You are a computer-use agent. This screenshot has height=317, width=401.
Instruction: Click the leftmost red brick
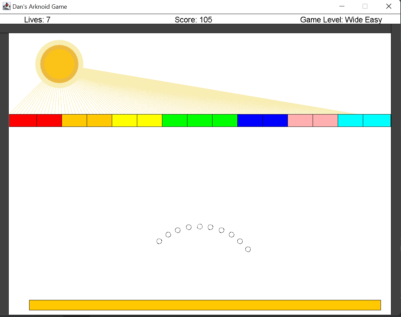[23, 120]
